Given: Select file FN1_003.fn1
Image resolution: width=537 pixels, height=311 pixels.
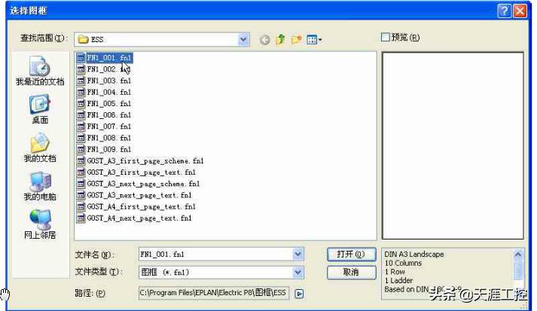Looking at the screenshot, I should 105,81.
